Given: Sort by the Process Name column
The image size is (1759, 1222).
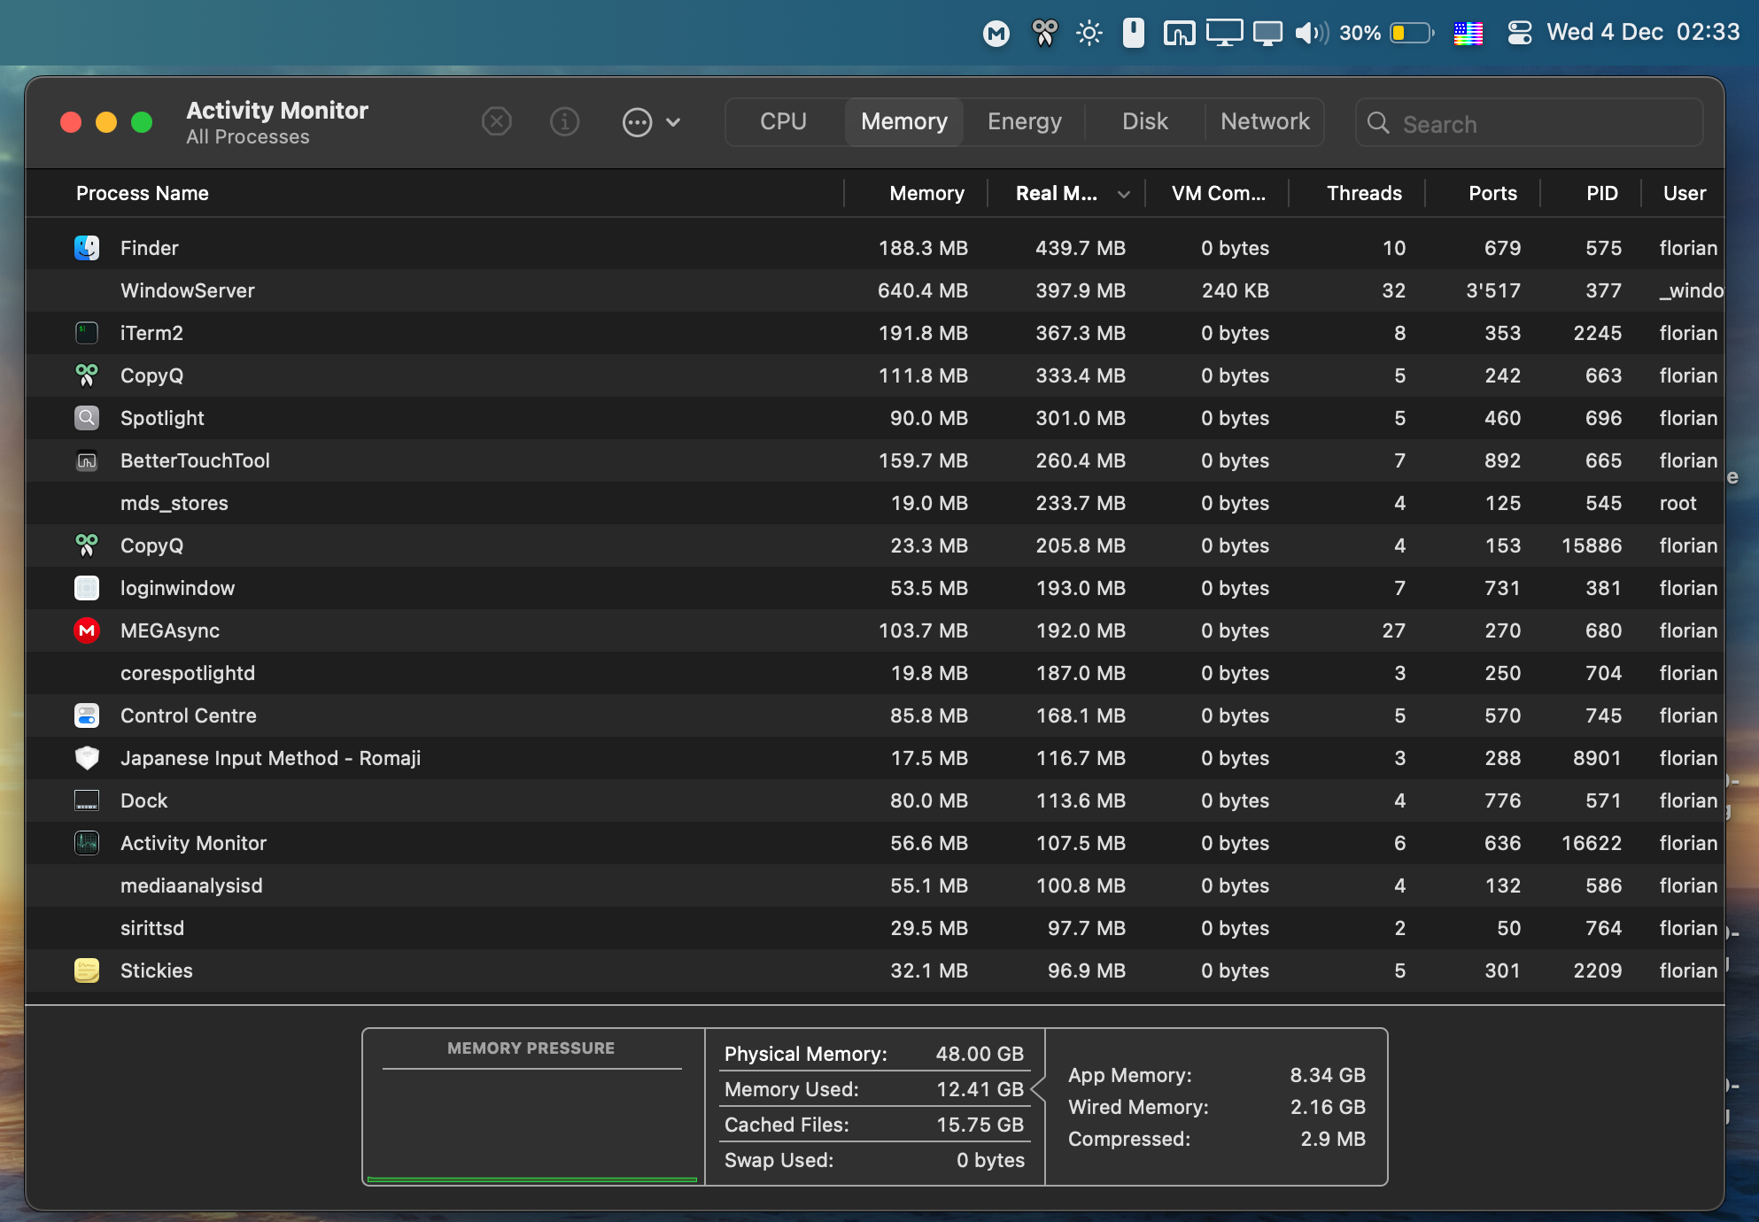Looking at the screenshot, I should (x=142, y=193).
